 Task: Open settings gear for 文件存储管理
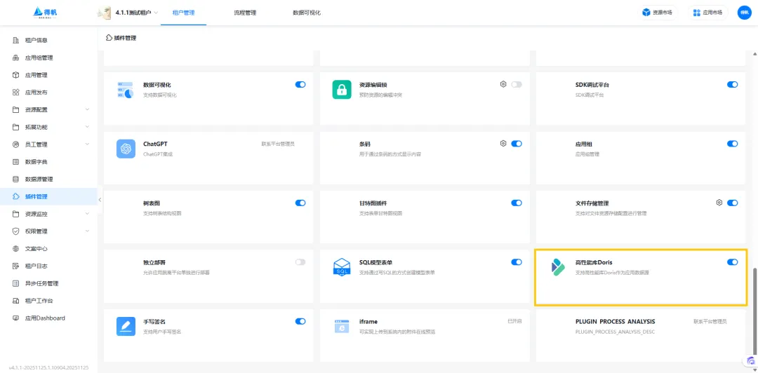pyautogui.click(x=719, y=203)
